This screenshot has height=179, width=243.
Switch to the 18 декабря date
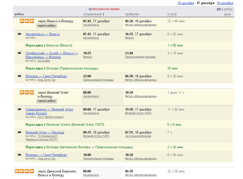coord(225,3)
